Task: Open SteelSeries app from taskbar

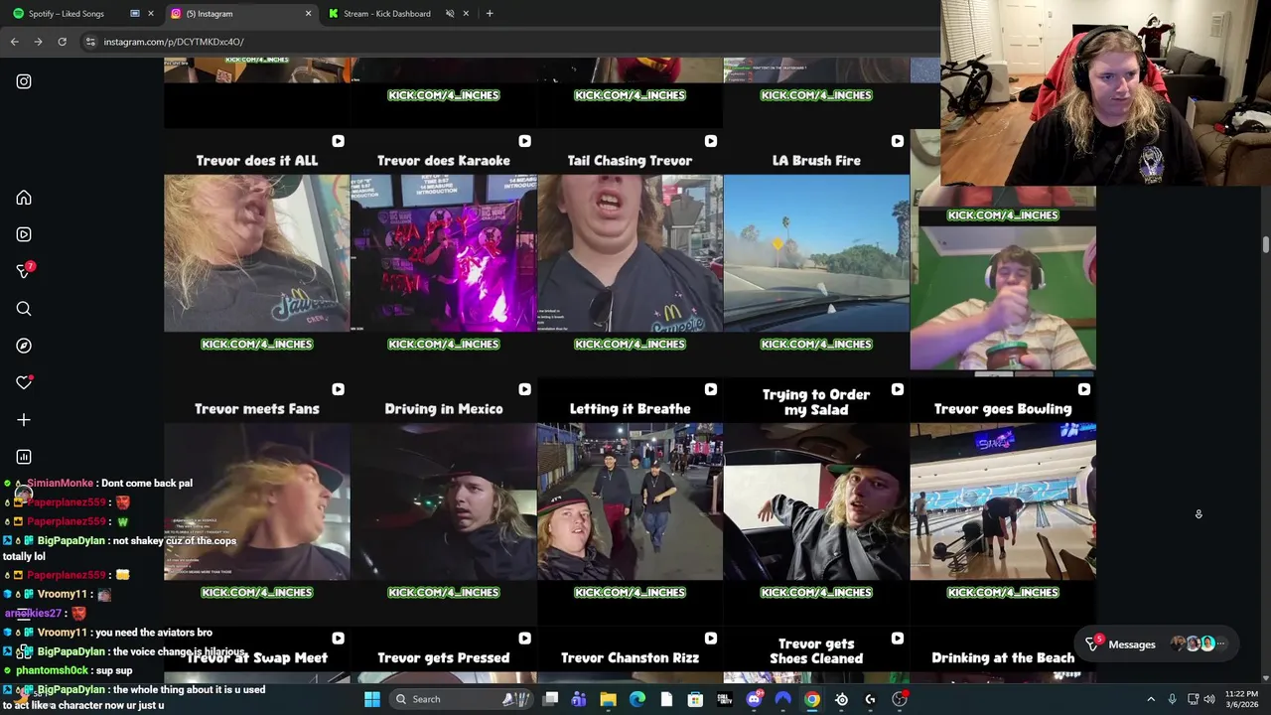Action: pyautogui.click(x=841, y=699)
